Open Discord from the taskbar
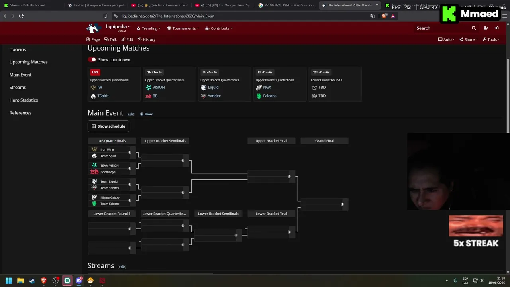The image size is (510, 287). click(x=79, y=281)
